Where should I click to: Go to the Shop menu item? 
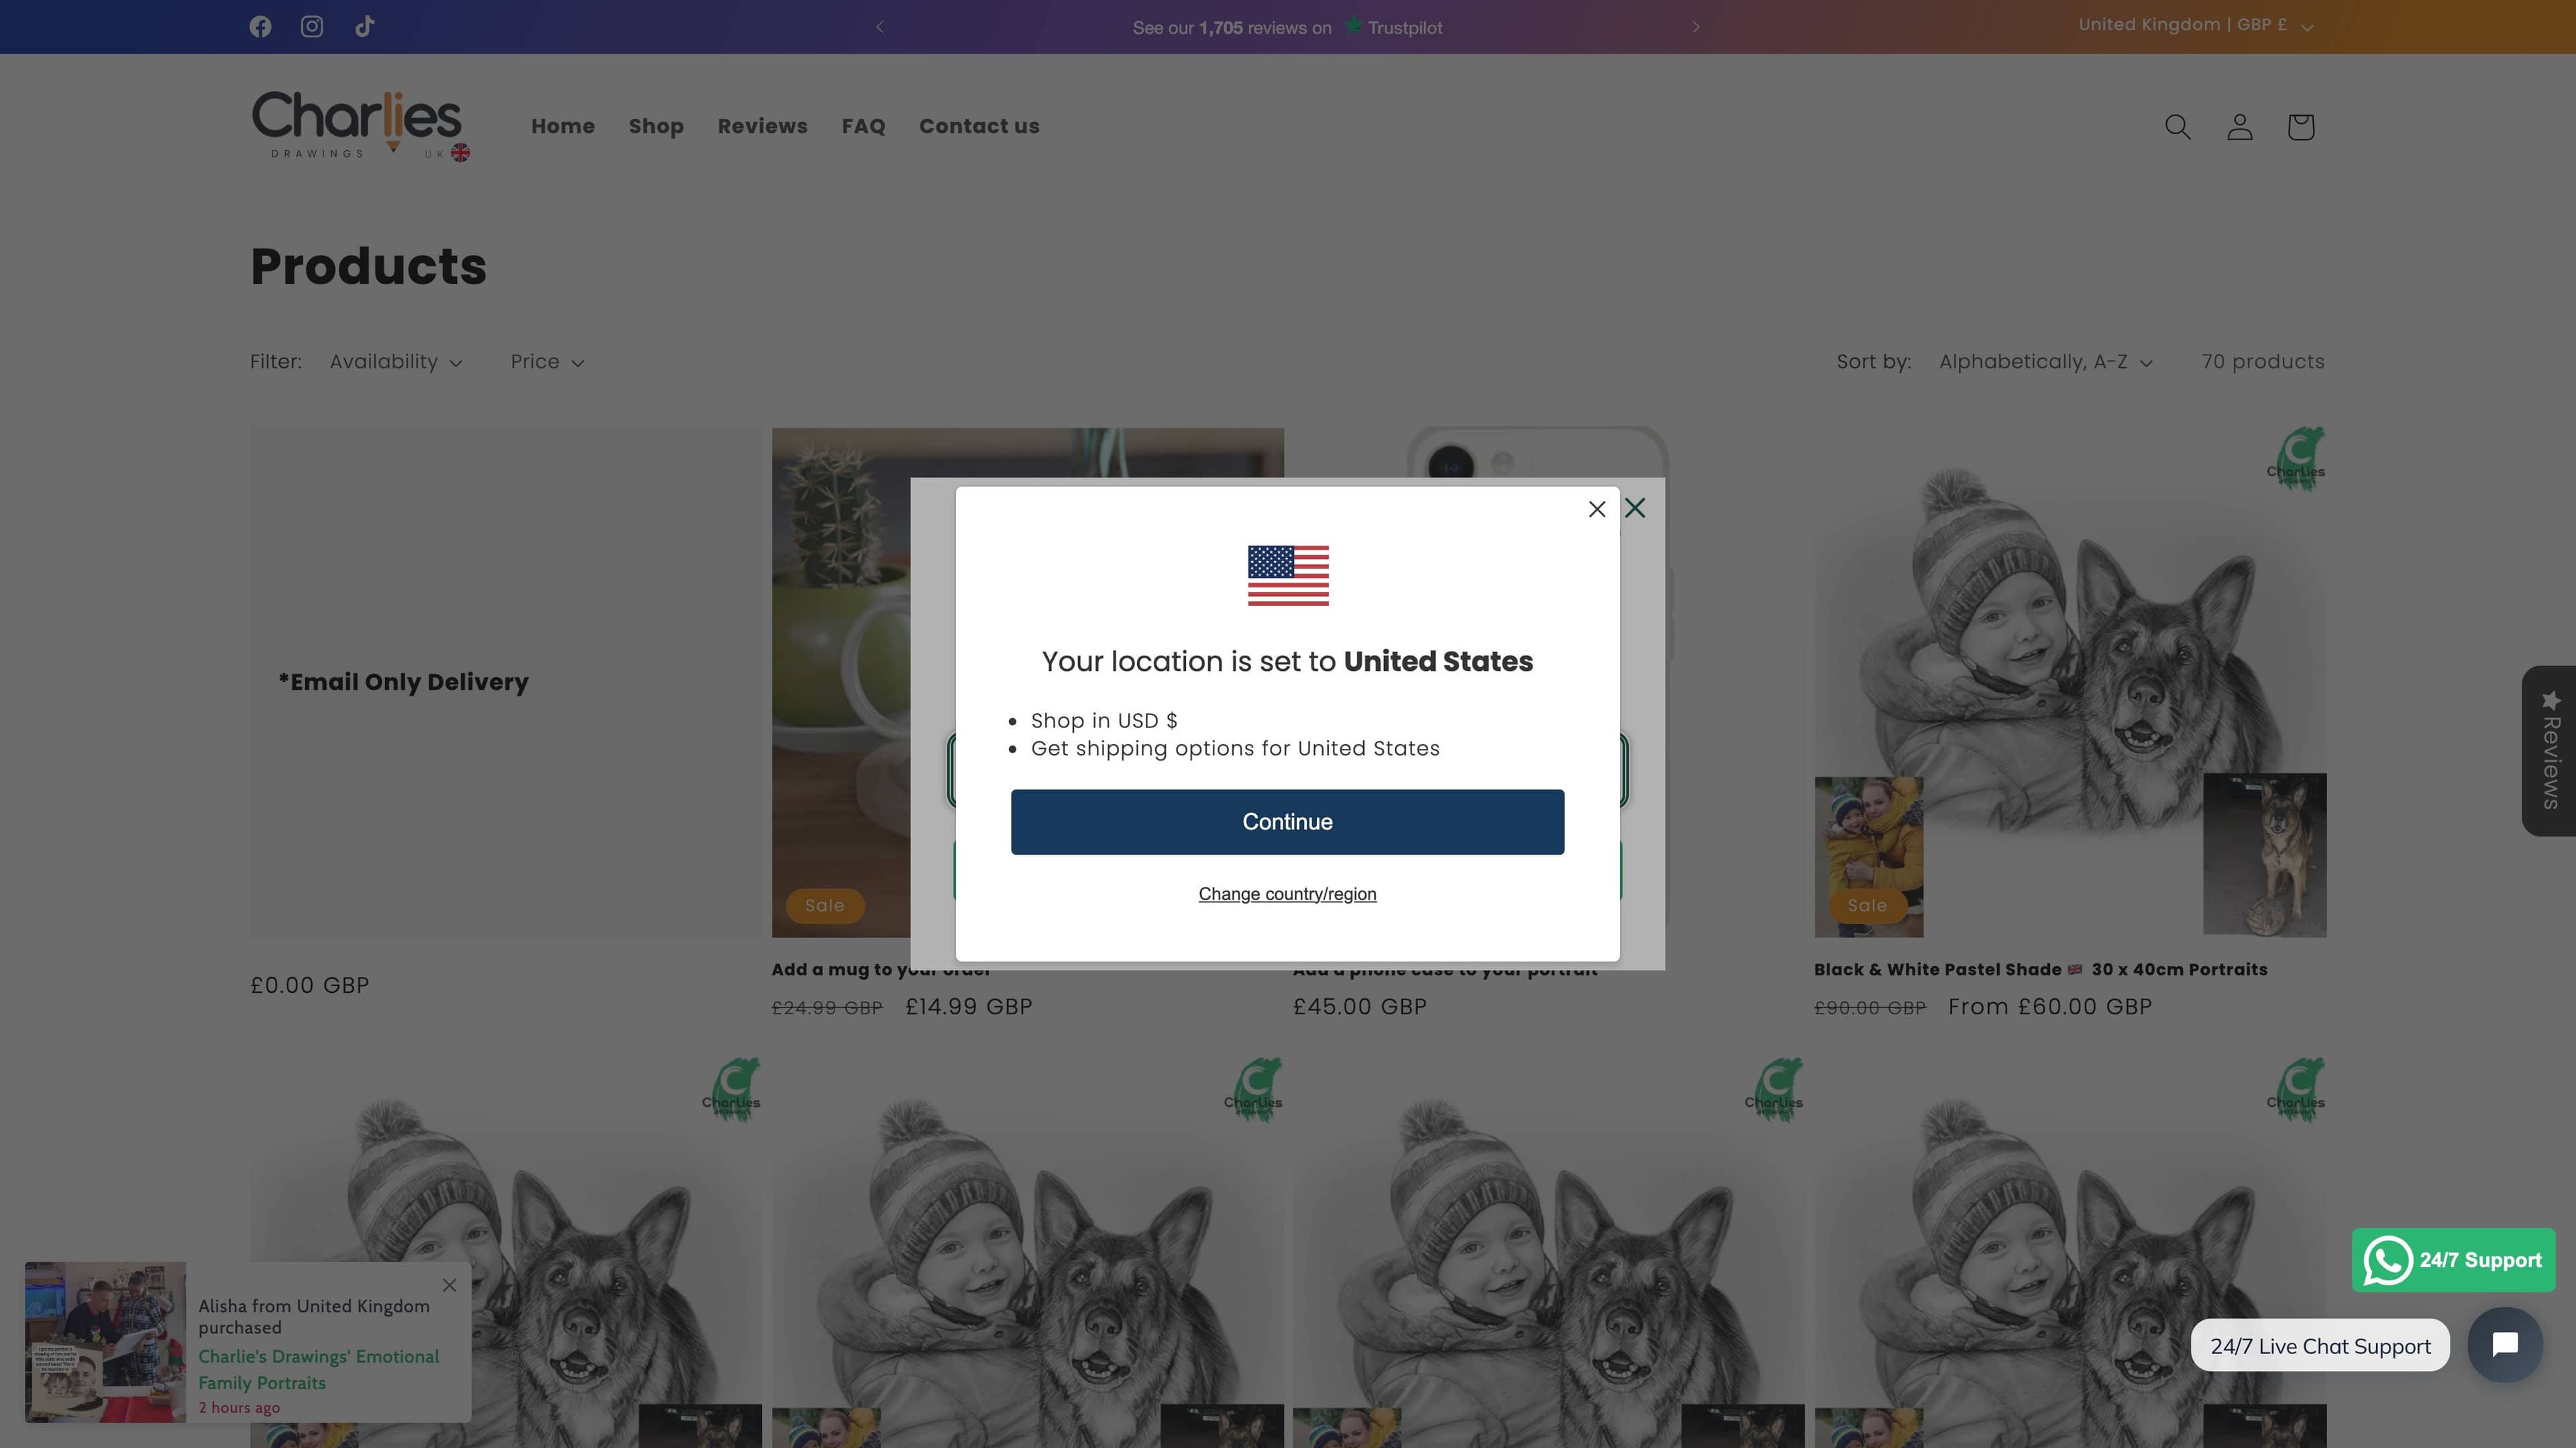pyautogui.click(x=656, y=127)
